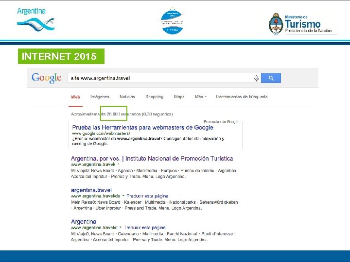Expand arrow next to www.argentina.travel/de URL
This screenshot has width=350, height=262.
[x=123, y=196]
